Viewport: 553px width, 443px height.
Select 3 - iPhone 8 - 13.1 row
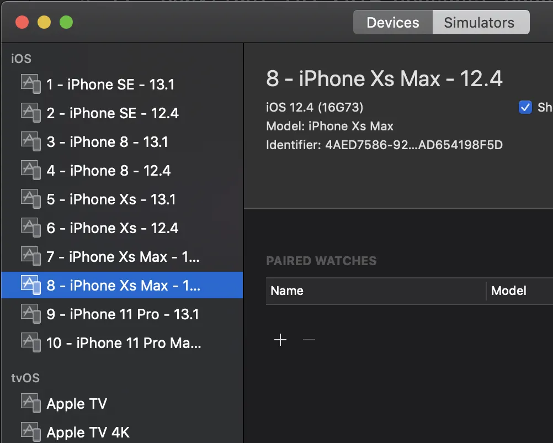(x=122, y=141)
